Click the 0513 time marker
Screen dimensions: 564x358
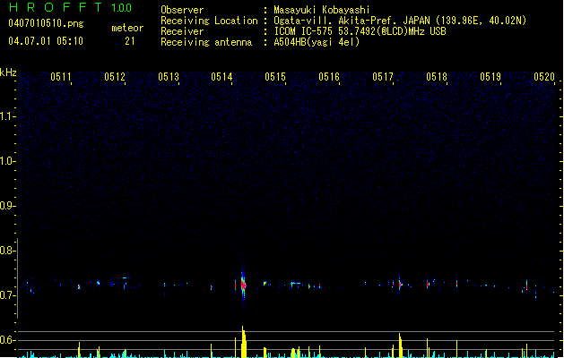point(168,77)
